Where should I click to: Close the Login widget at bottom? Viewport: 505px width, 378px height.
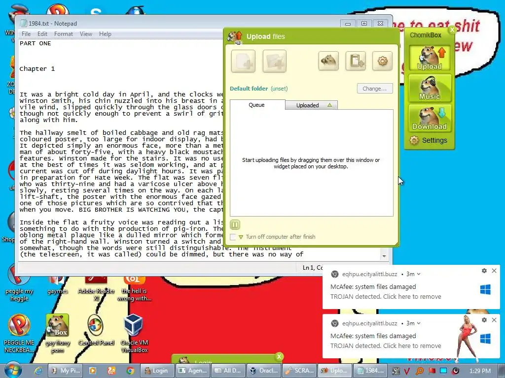pyautogui.click(x=279, y=356)
